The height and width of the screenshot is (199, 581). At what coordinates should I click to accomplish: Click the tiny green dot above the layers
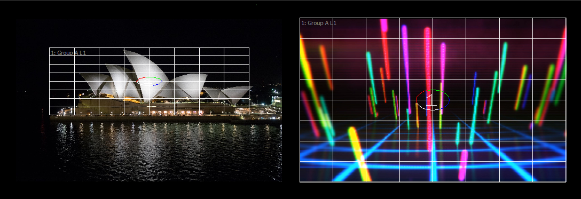[256, 5]
